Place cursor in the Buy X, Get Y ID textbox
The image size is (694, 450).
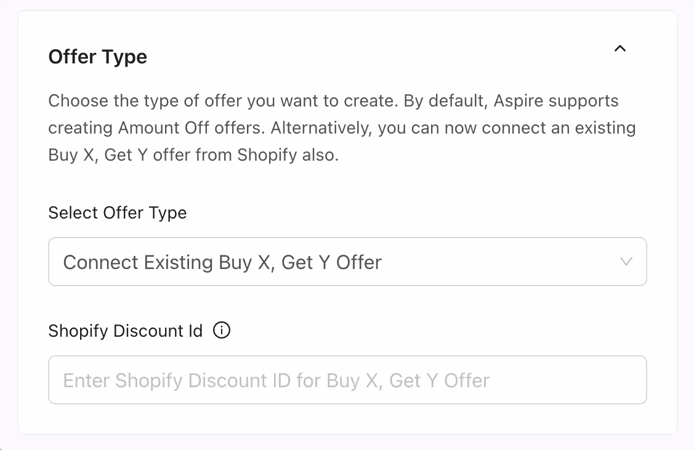(x=347, y=380)
